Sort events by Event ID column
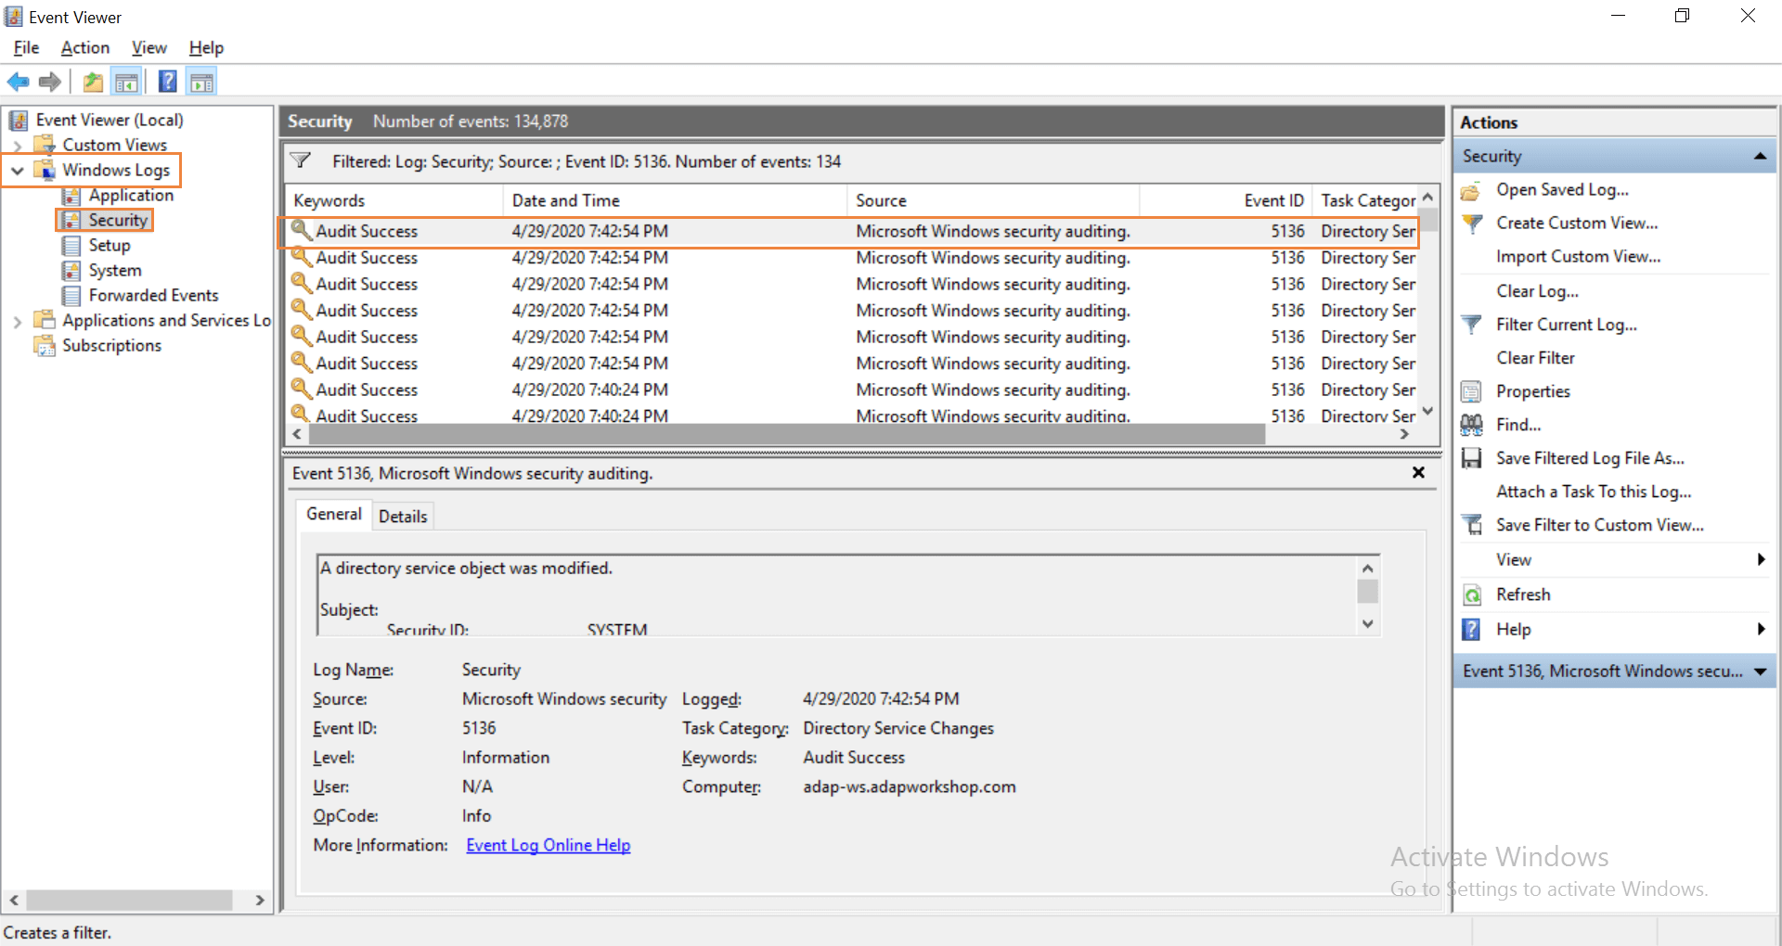The width and height of the screenshot is (1782, 946). click(1226, 200)
